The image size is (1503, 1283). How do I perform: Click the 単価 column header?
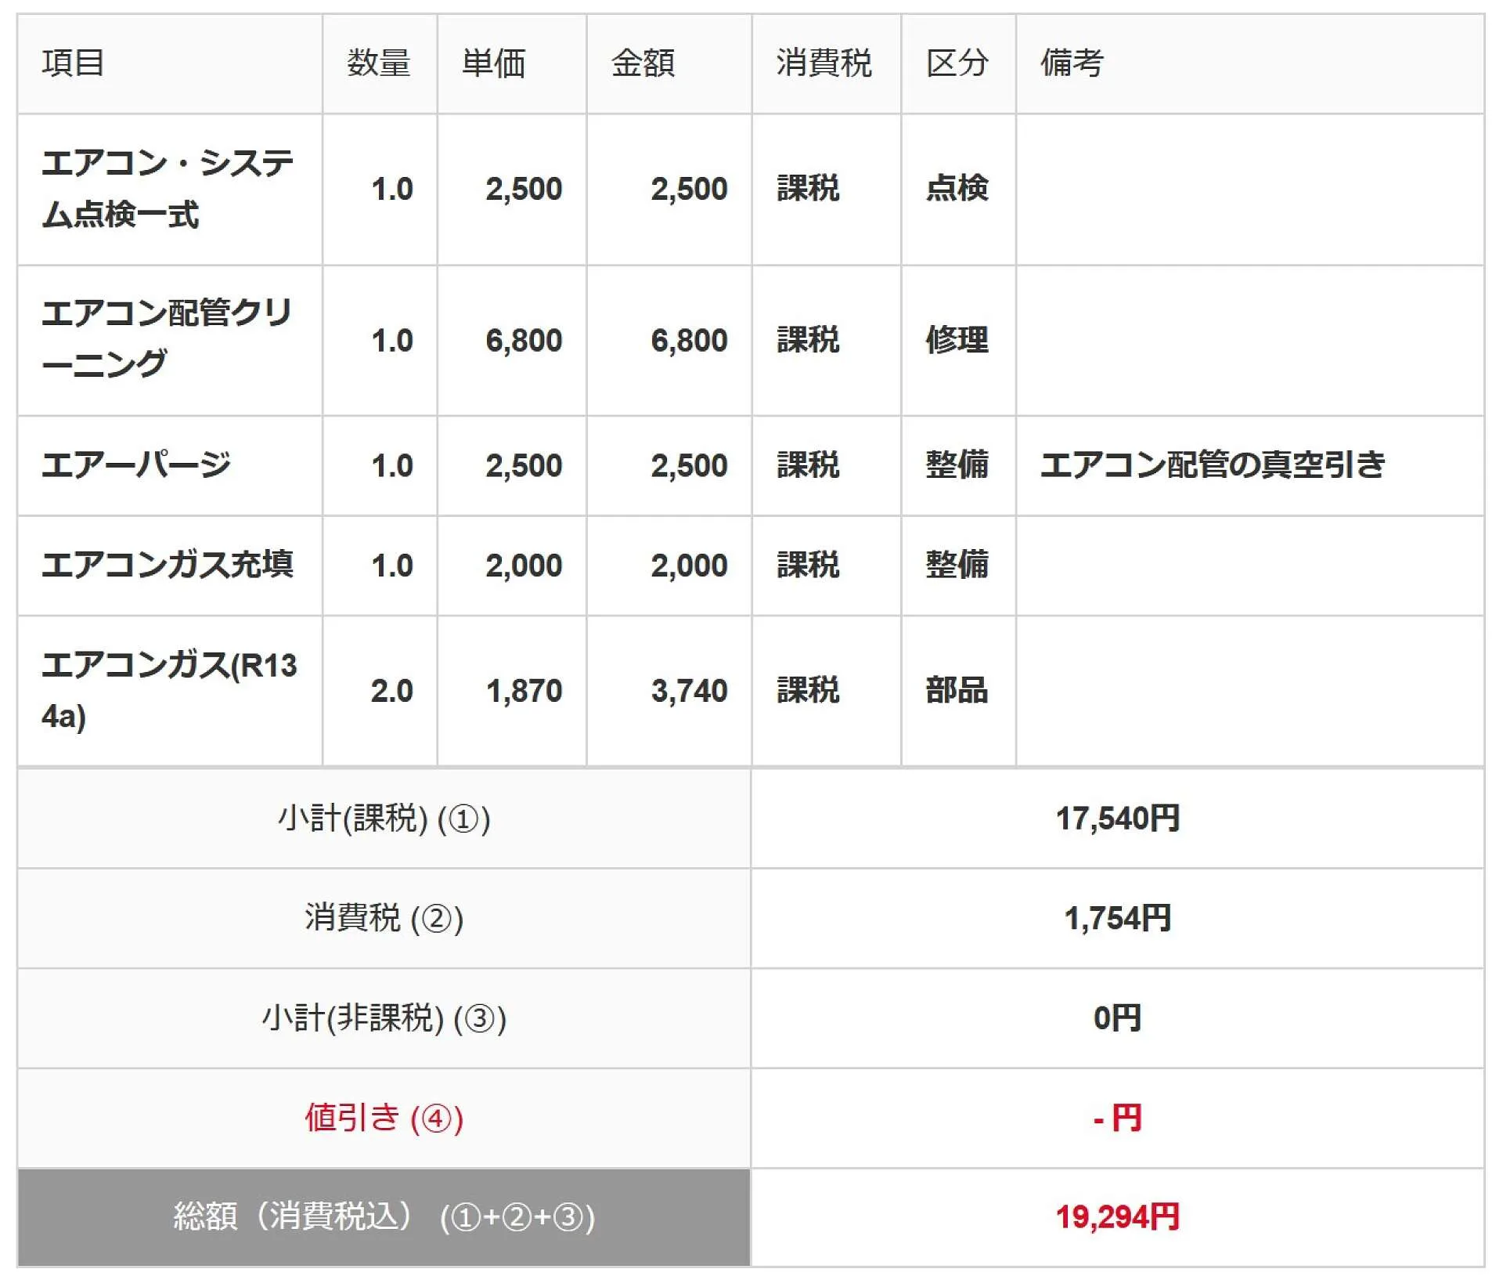point(493,63)
